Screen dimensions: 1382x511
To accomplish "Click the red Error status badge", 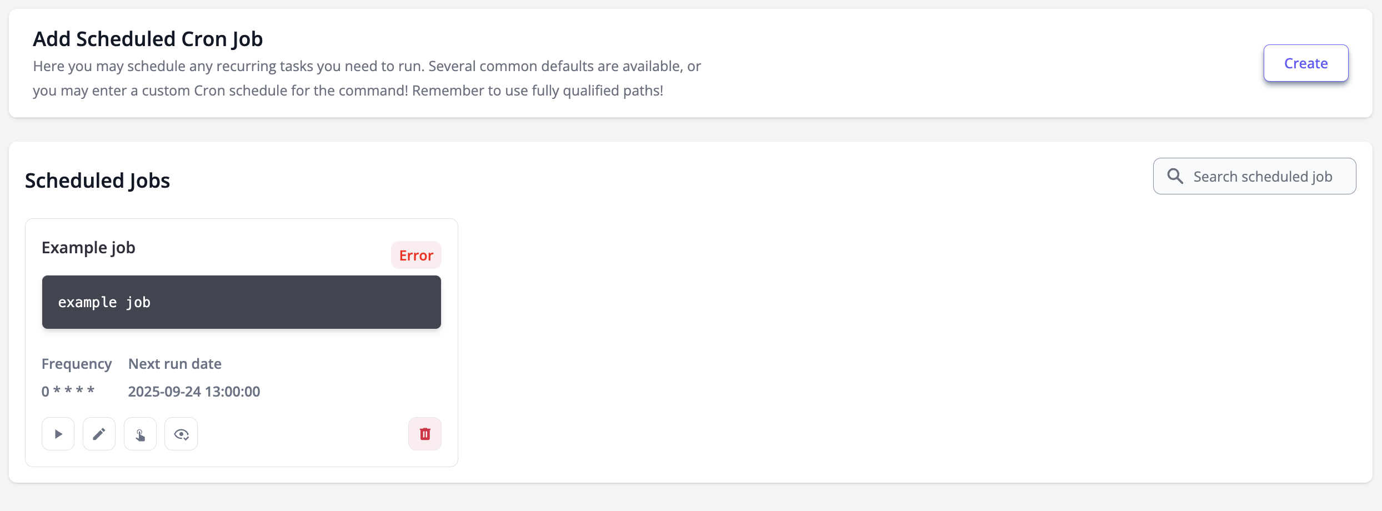I will tap(416, 255).
